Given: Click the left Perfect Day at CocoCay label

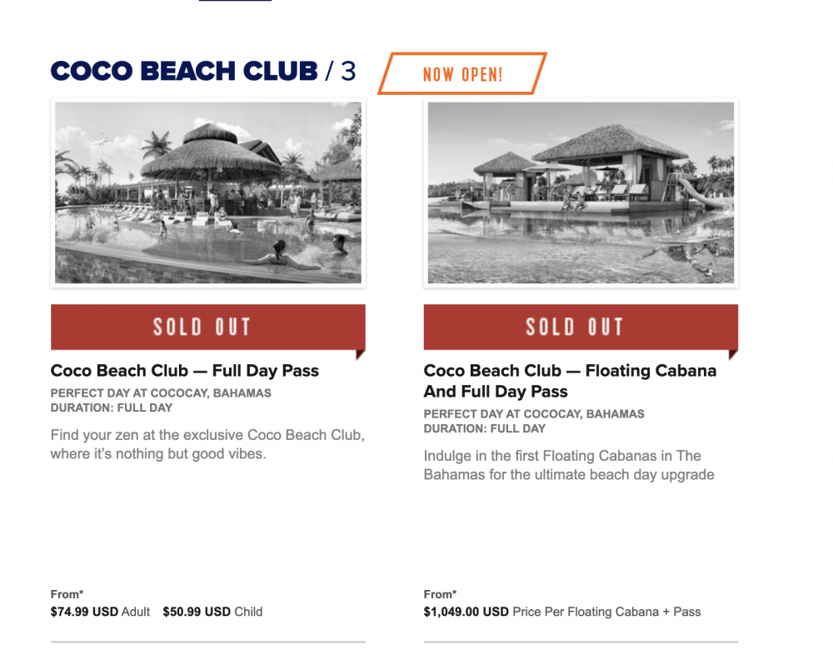Looking at the screenshot, I should [161, 392].
